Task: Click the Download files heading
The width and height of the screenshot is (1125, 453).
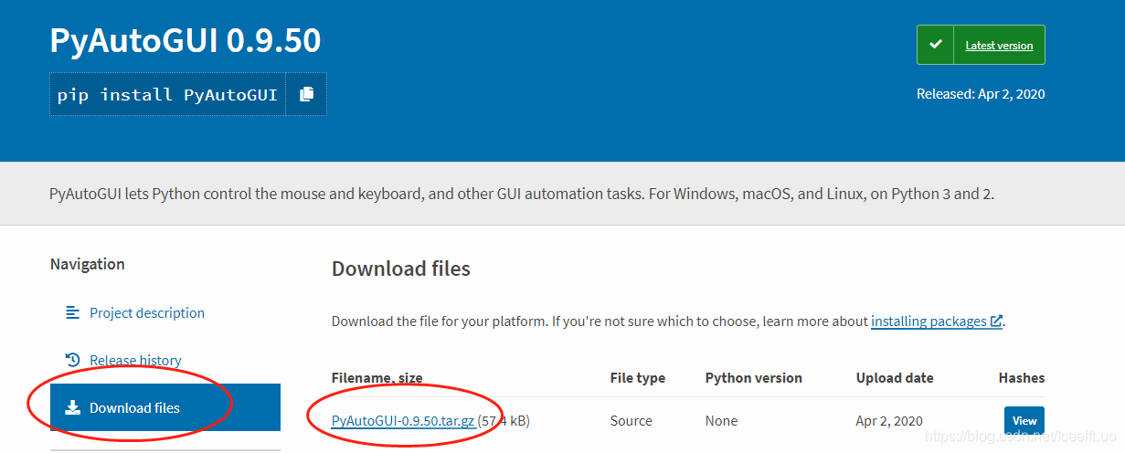Action: [x=401, y=269]
